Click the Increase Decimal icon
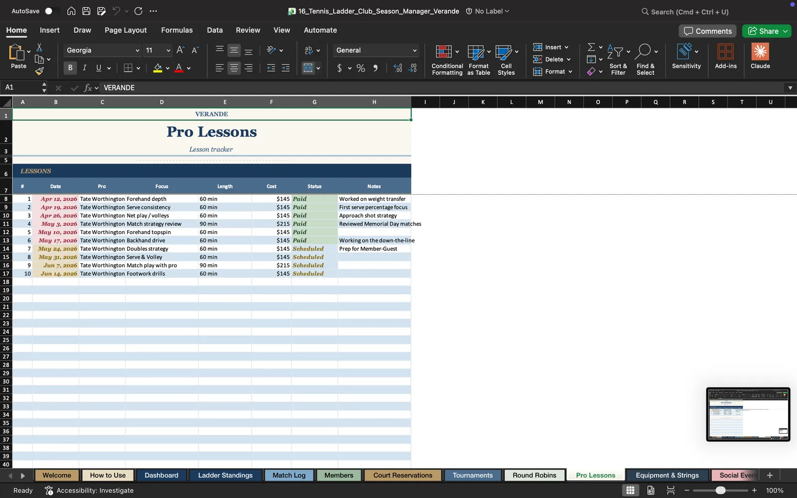Screen dimensions: 797x498 pyautogui.click(x=398, y=68)
